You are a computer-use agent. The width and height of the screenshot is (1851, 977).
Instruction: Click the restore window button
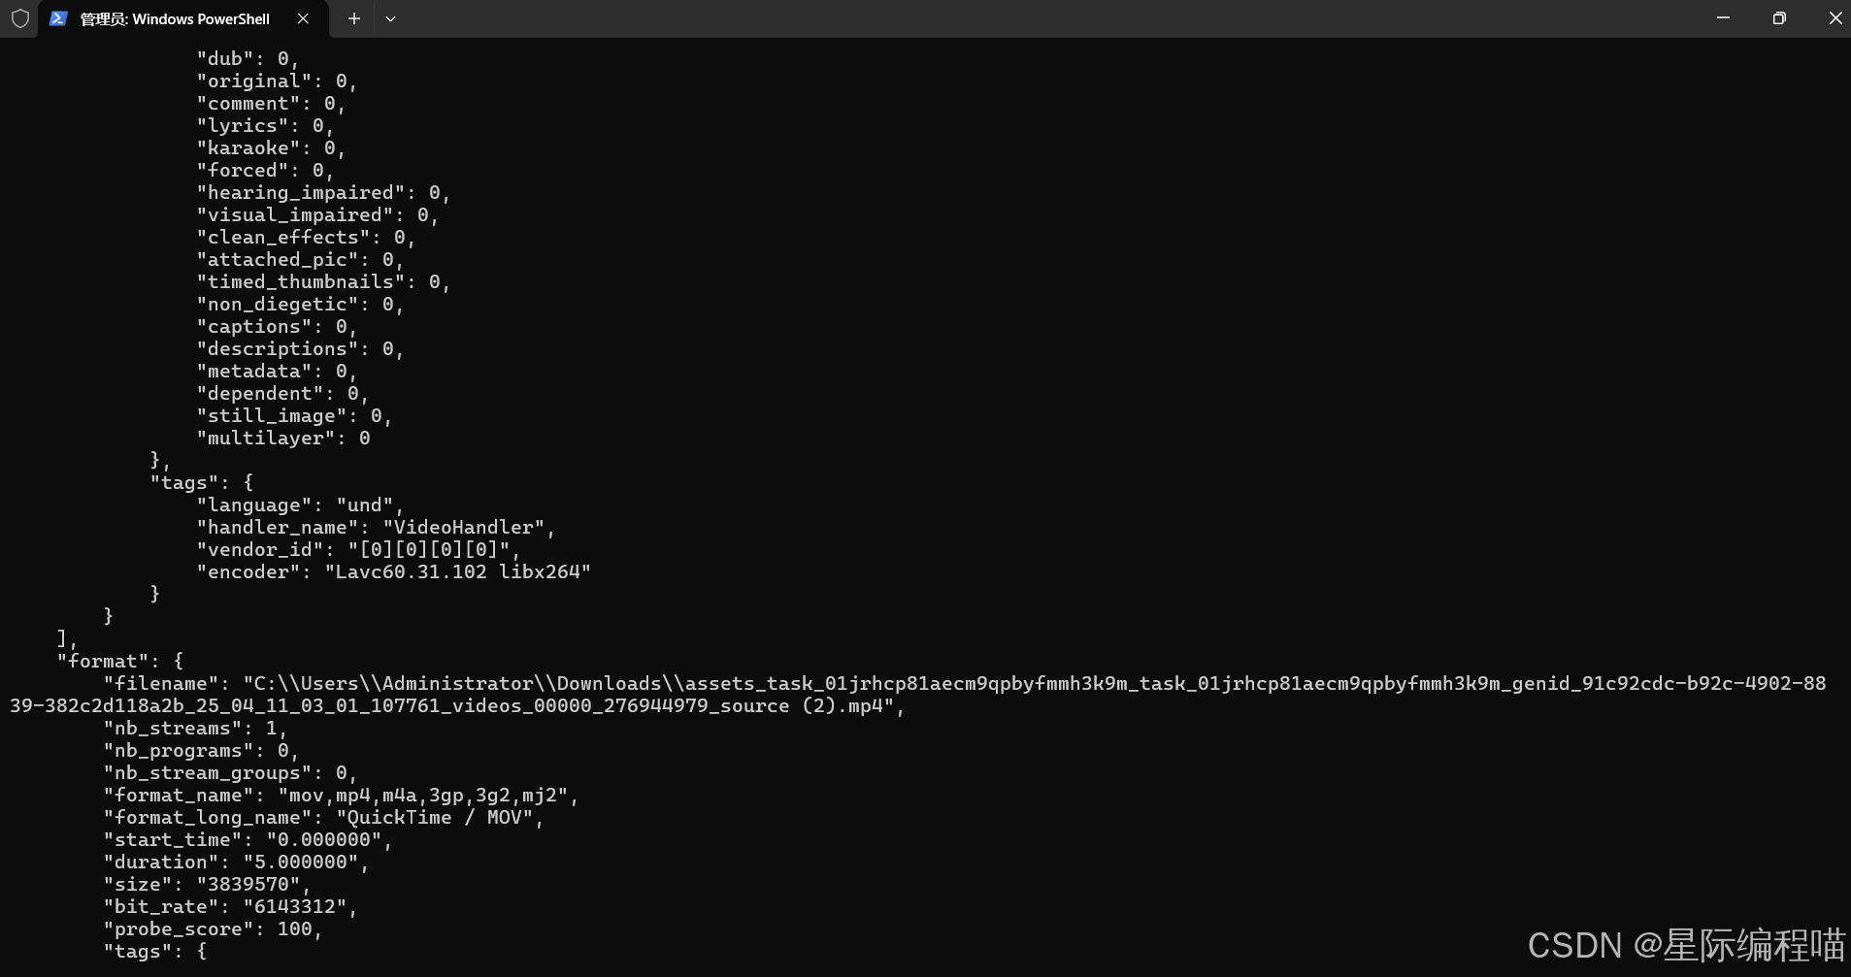coord(1779,17)
